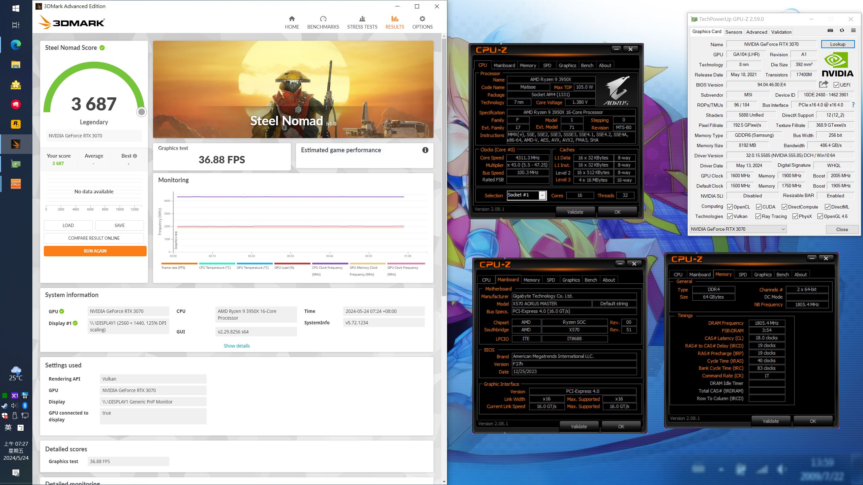Open the Windows Start menu

[x=16, y=8]
